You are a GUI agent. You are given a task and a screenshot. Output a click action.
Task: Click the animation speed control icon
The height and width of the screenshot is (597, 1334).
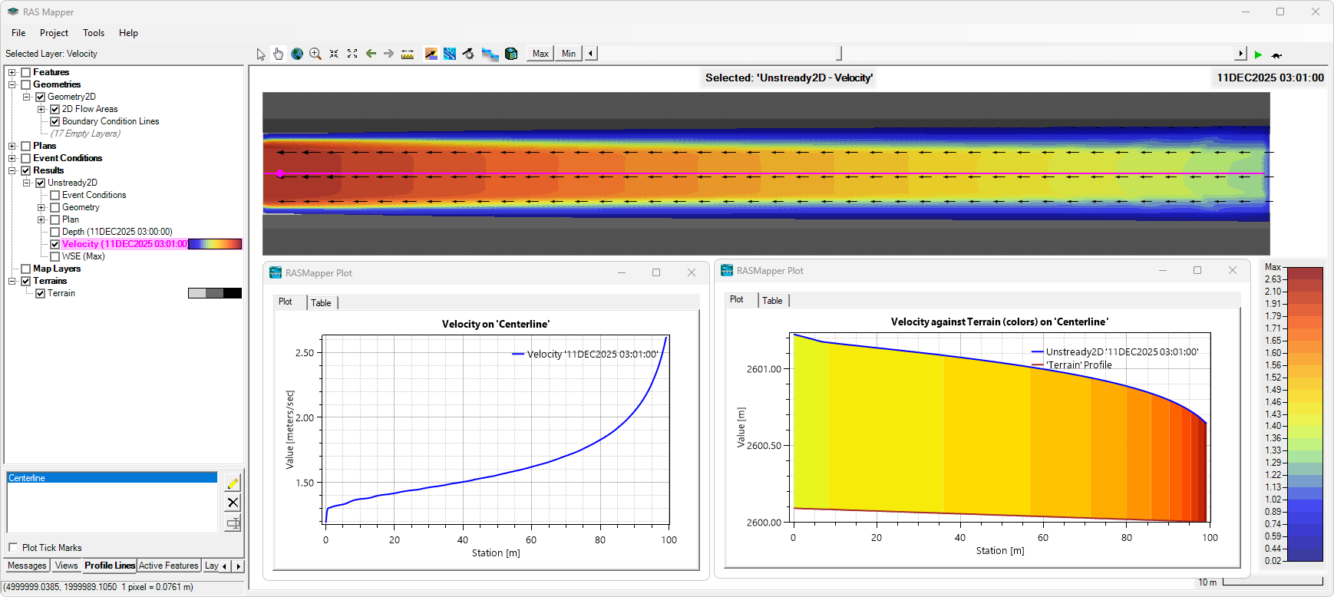[1276, 54]
